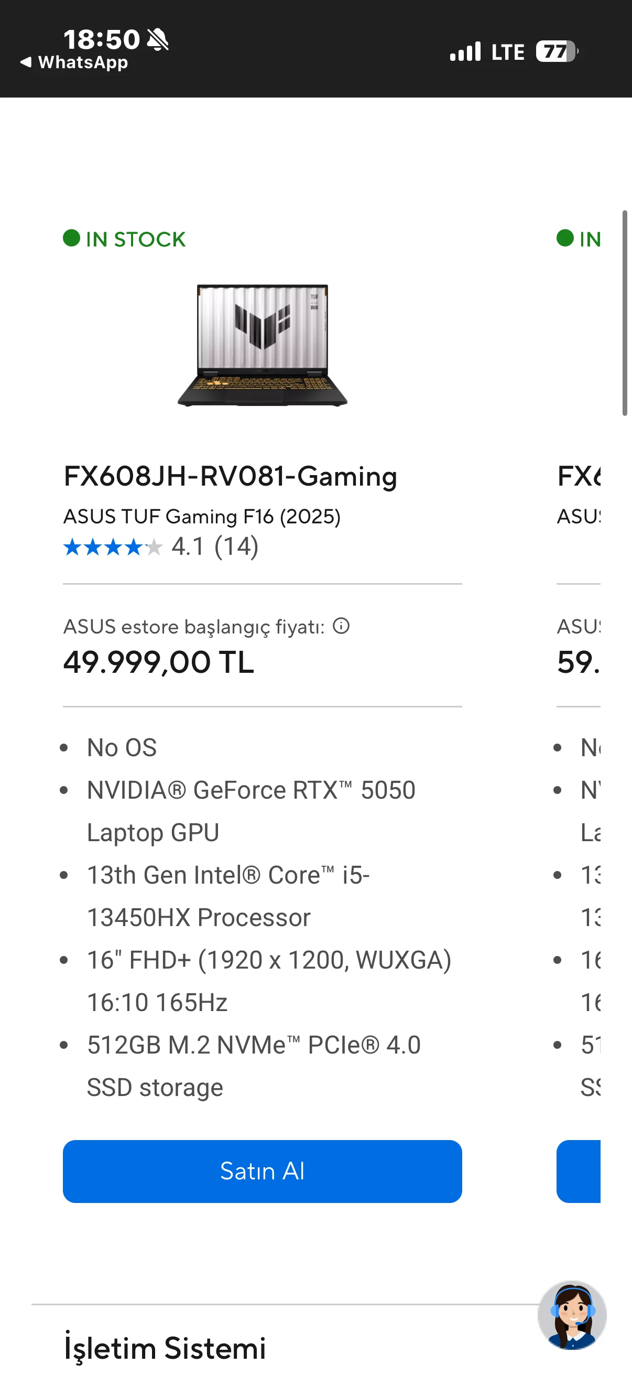
Task: Tap the muted bell silent mode icon
Action: point(158,39)
